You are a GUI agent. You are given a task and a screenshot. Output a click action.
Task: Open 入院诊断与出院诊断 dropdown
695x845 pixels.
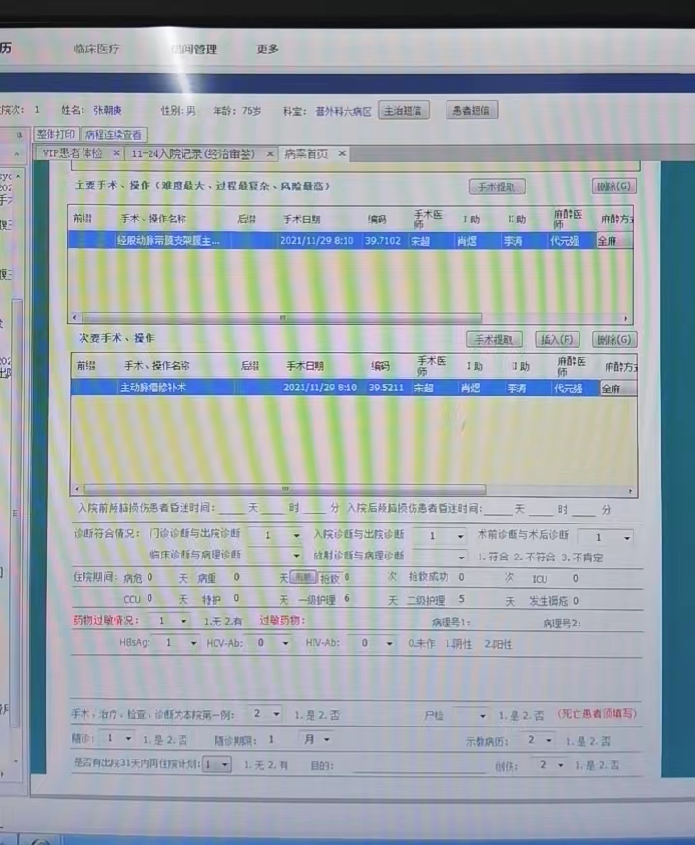pos(461,536)
